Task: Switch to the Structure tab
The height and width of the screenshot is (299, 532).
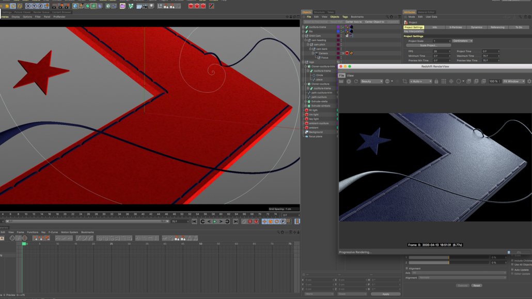Action: (x=319, y=12)
